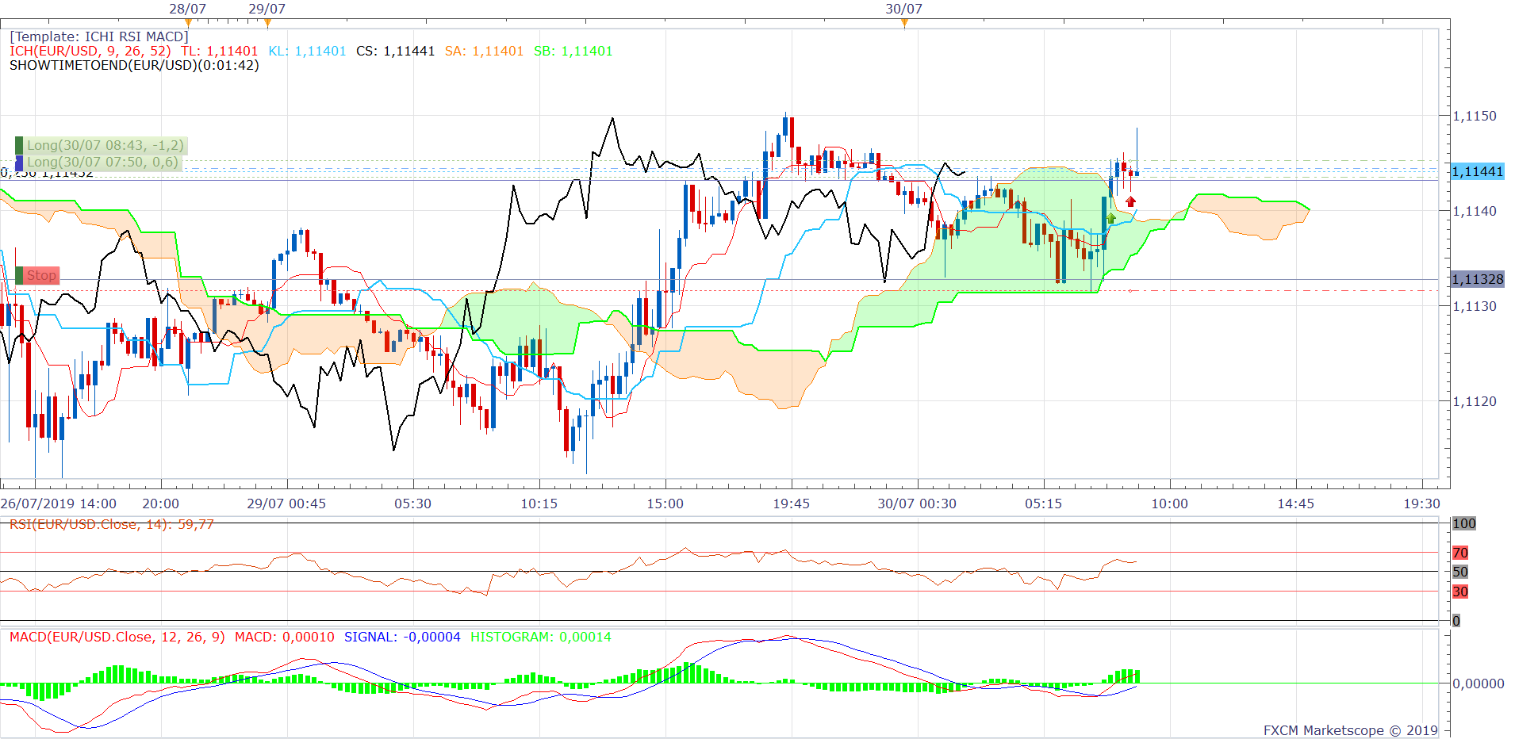Select the MACD(EUR/USD.Close, 12, 26, 9) label
The width and height of the screenshot is (1515, 739).
pos(117,637)
